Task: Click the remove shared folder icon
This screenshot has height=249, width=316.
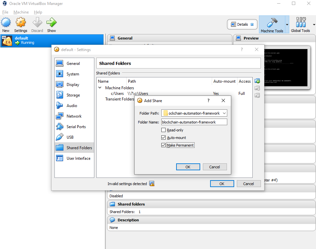Action: 257,96
